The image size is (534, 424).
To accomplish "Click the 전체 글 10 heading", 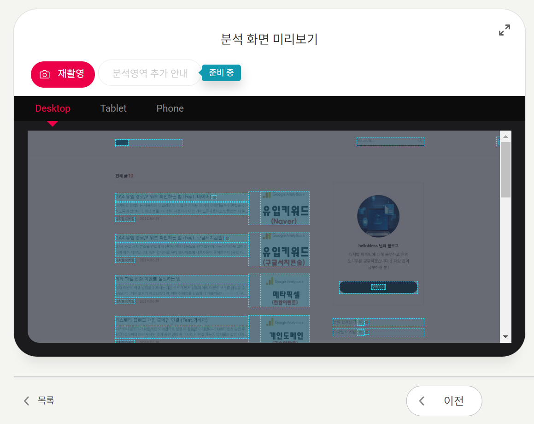I will [124, 176].
